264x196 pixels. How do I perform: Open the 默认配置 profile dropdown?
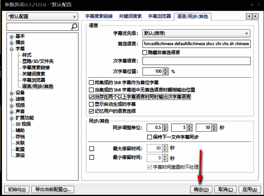[42, 17]
